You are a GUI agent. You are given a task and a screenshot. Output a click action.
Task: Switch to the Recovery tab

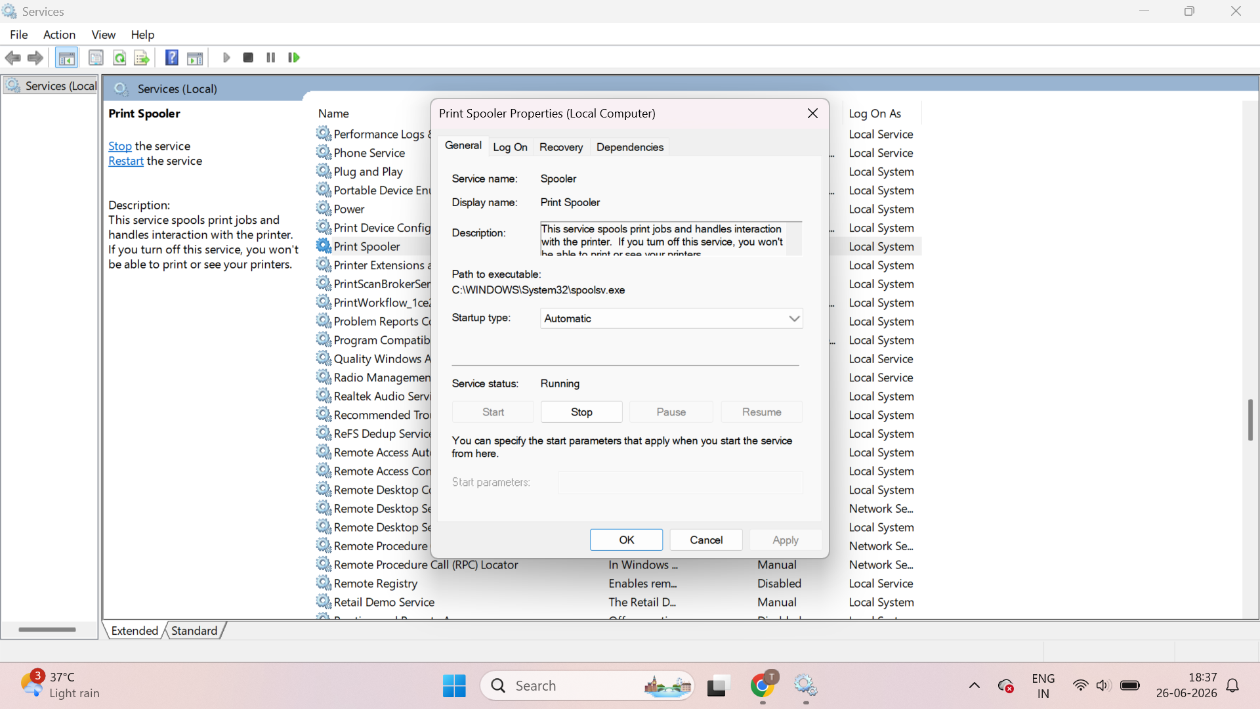coord(561,147)
